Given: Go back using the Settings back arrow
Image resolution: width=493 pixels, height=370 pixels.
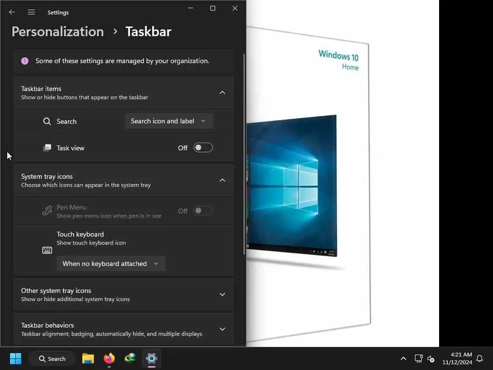Looking at the screenshot, I should (12, 12).
